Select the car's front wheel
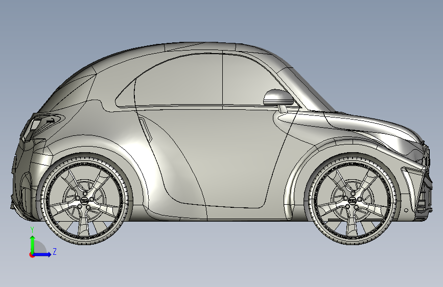The height and width of the screenshot is (287, 443). (353, 200)
